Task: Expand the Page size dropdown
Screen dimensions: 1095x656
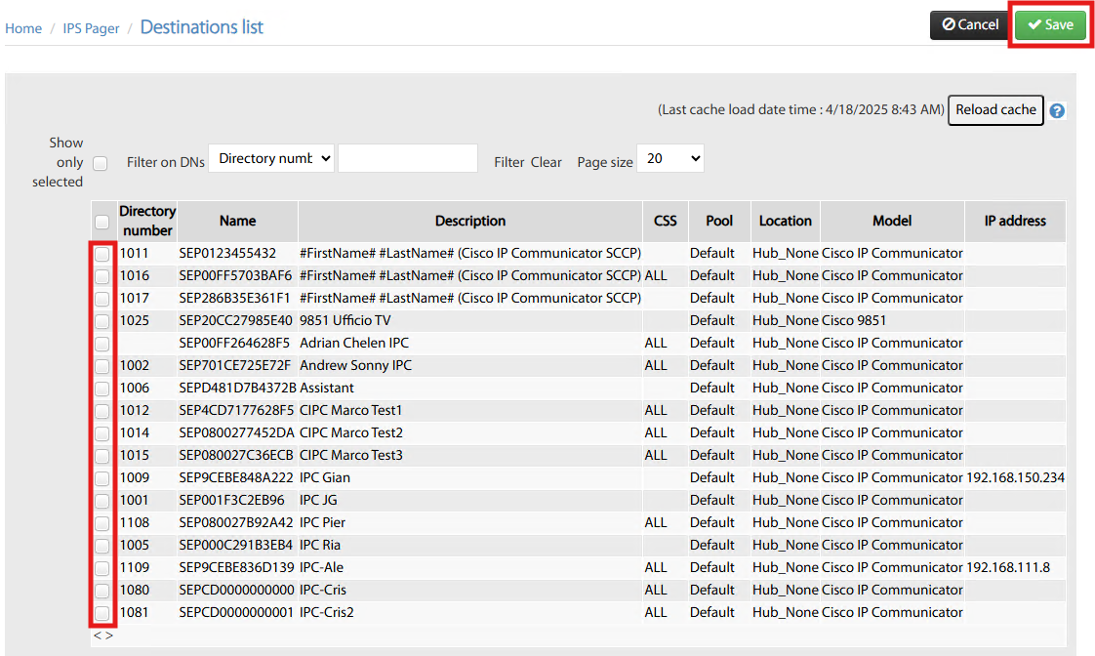Action: pos(669,158)
